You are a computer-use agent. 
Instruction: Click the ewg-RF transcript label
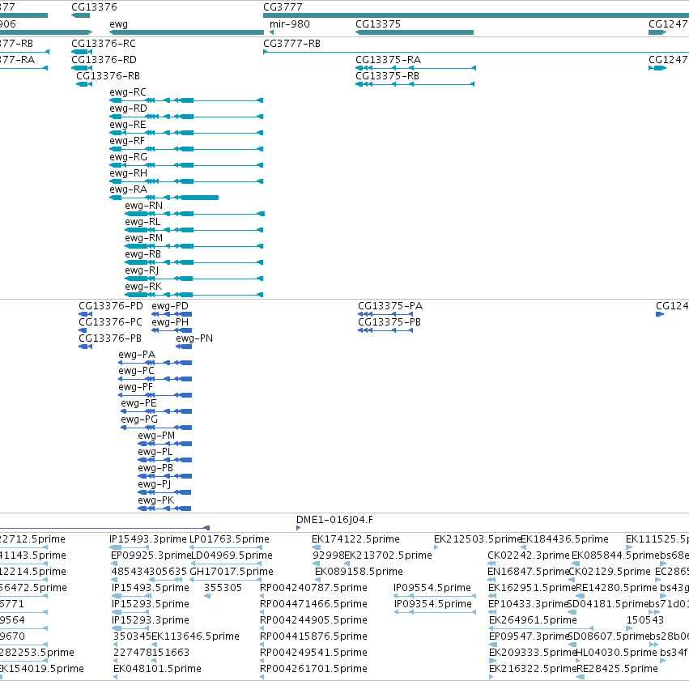click(127, 141)
